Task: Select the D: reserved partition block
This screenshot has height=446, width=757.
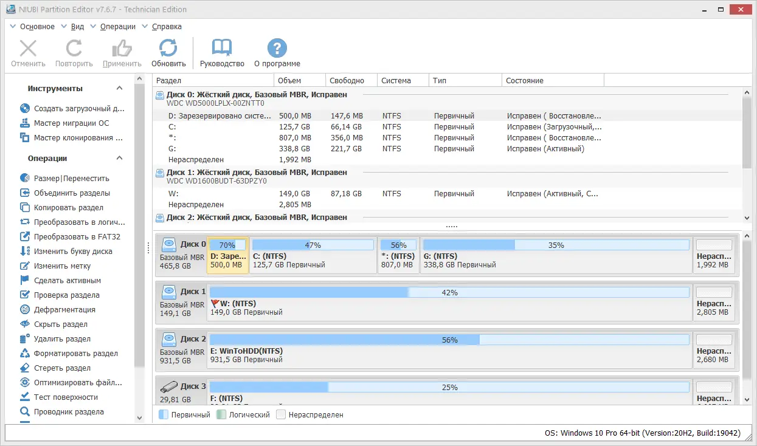Action: click(228, 255)
